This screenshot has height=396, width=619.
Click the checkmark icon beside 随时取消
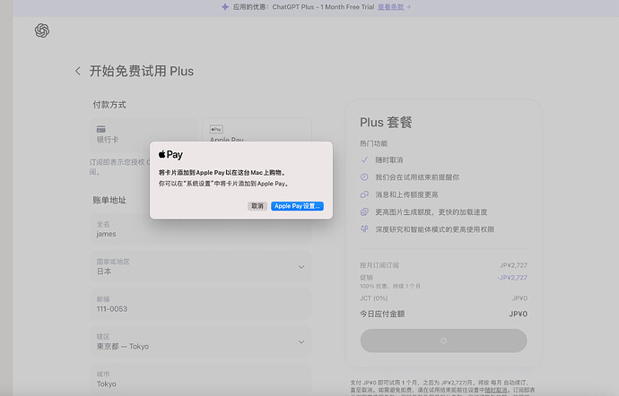[x=364, y=159]
